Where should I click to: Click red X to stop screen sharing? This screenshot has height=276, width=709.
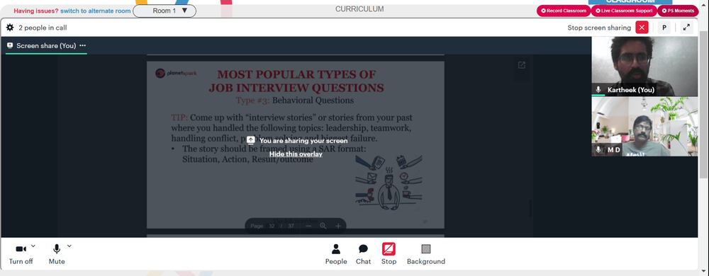click(x=642, y=28)
